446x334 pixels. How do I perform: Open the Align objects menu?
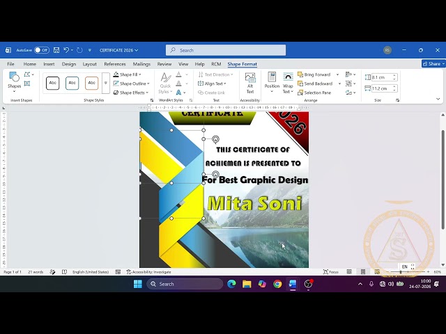click(351, 74)
